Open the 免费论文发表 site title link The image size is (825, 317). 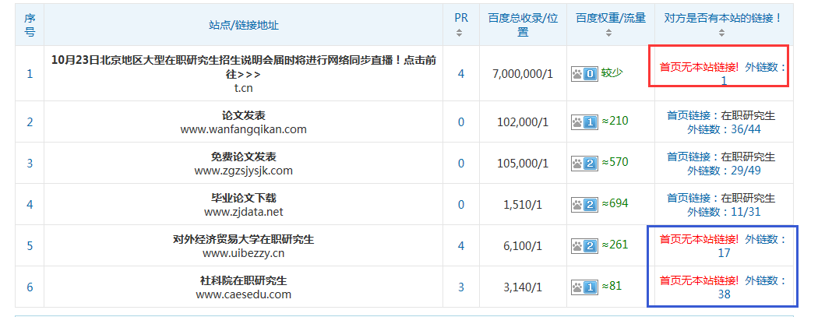click(243, 157)
